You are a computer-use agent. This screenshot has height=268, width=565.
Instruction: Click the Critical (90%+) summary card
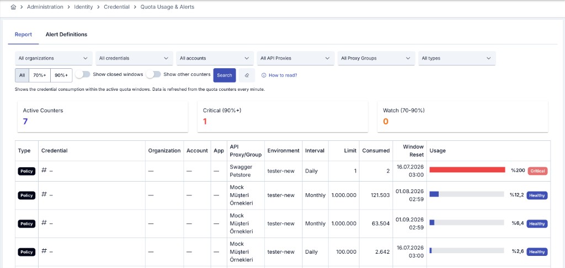point(283,117)
